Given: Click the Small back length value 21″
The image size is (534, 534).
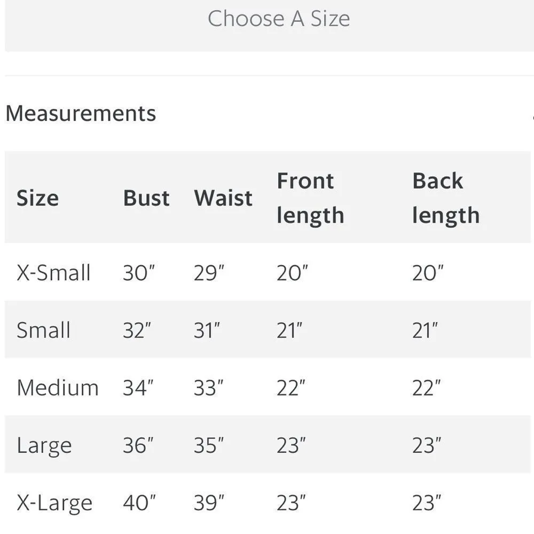Looking at the screenshot, I should coord(425,330).
